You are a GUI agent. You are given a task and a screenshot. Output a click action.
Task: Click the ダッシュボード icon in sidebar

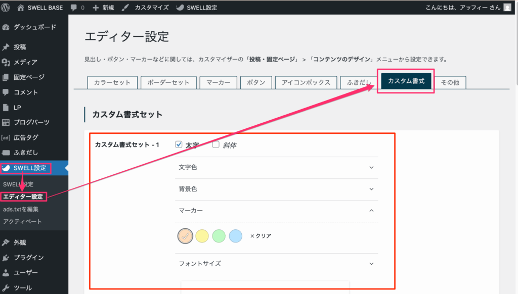(x=6, y=27)
